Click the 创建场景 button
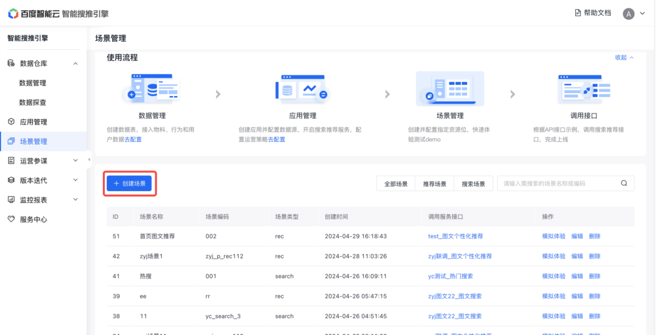 129,183
